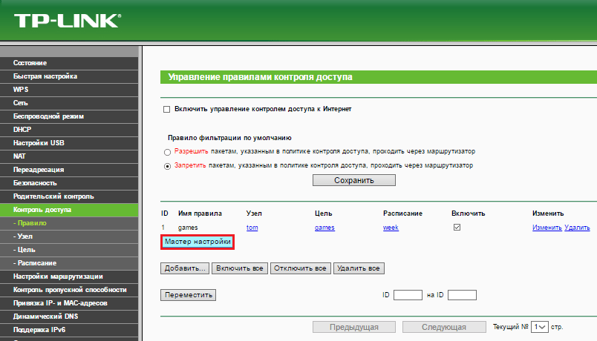Viewport: 597px width, 341px height.
Task: Enable the Internet access control checkbox
Action: tap(166, 109)
